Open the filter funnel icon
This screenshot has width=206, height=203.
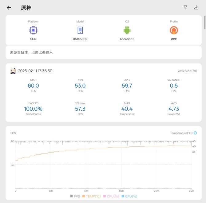[x=185, y=7]
